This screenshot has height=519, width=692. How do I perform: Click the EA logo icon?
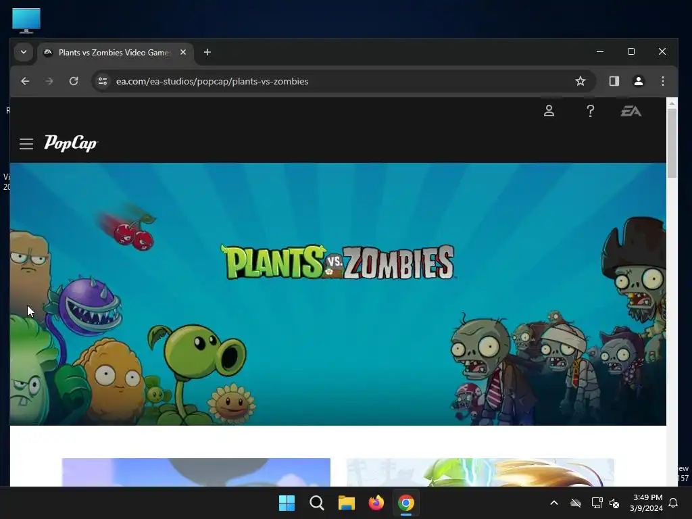[631, 112]
